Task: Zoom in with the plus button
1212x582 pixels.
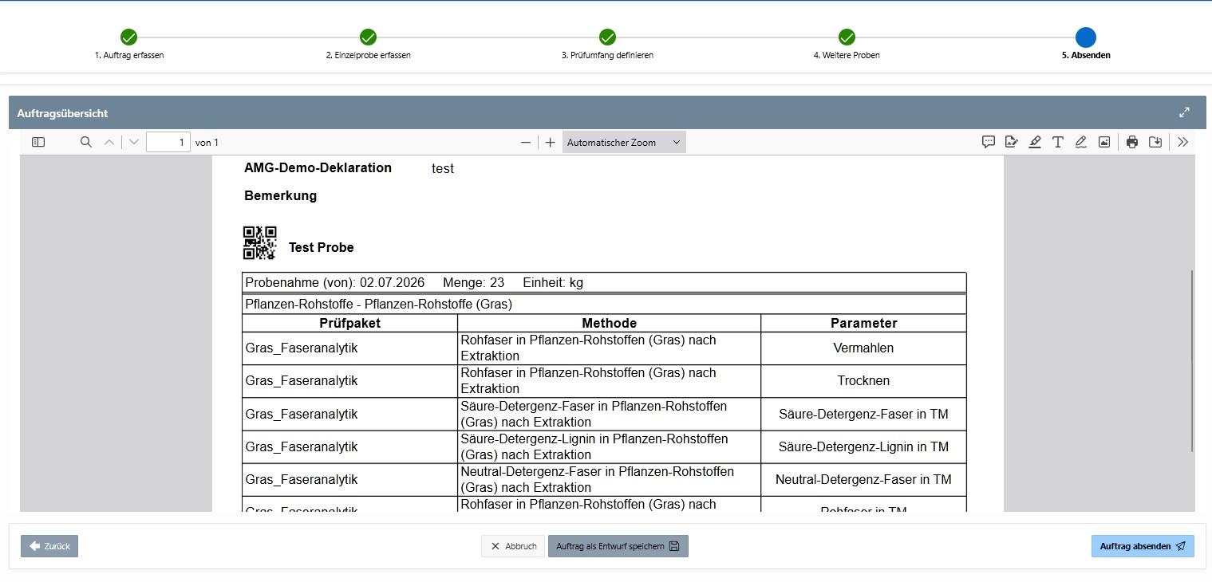Action: (550, 142)
